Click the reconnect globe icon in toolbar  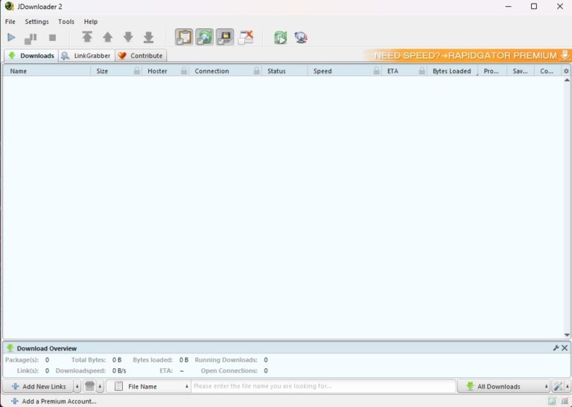click(x=301, y=37)
